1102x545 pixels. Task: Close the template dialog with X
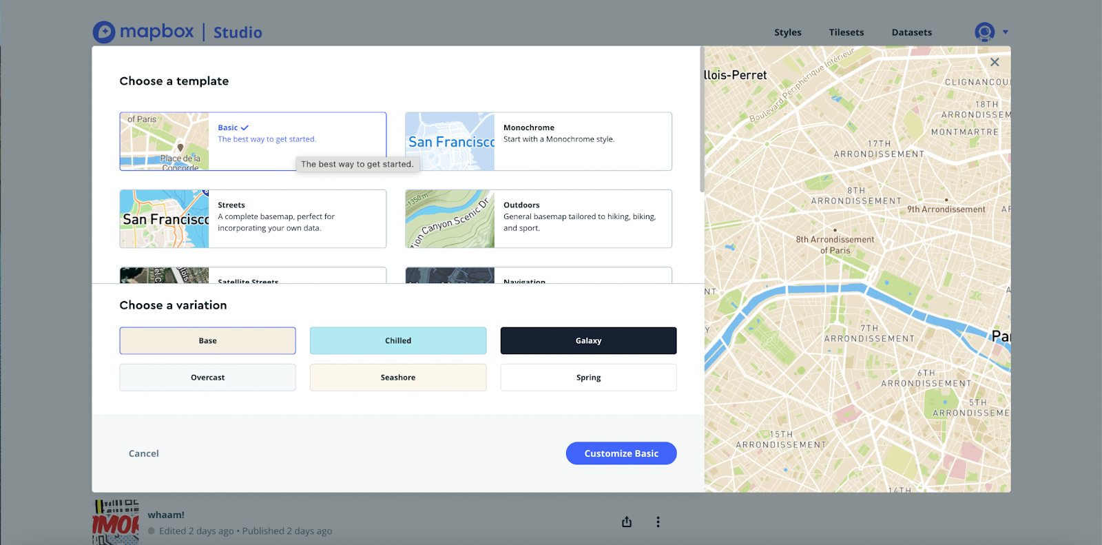995,62
